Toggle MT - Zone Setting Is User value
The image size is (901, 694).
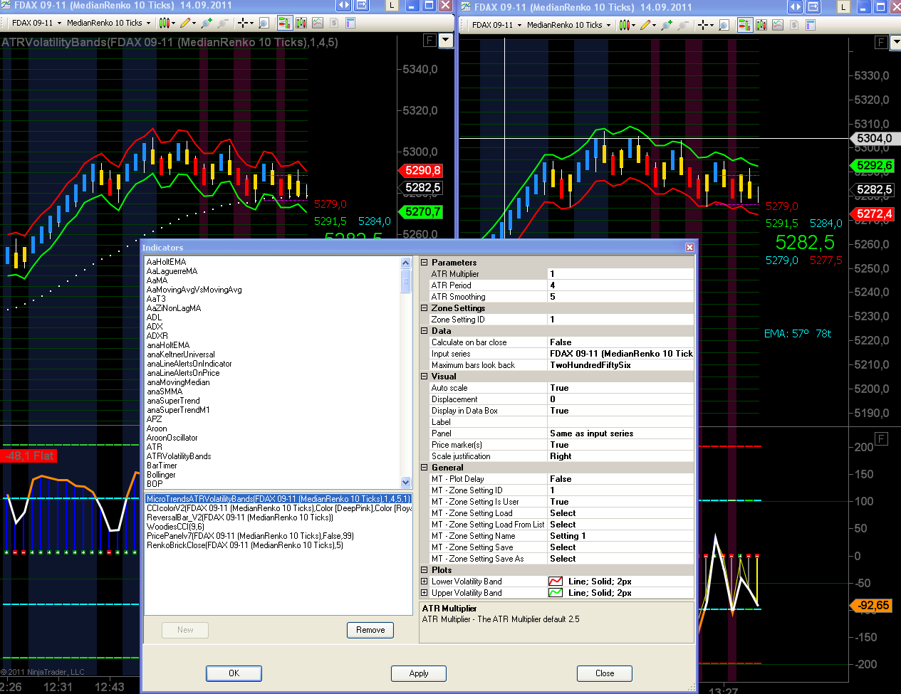pos(620,502)
